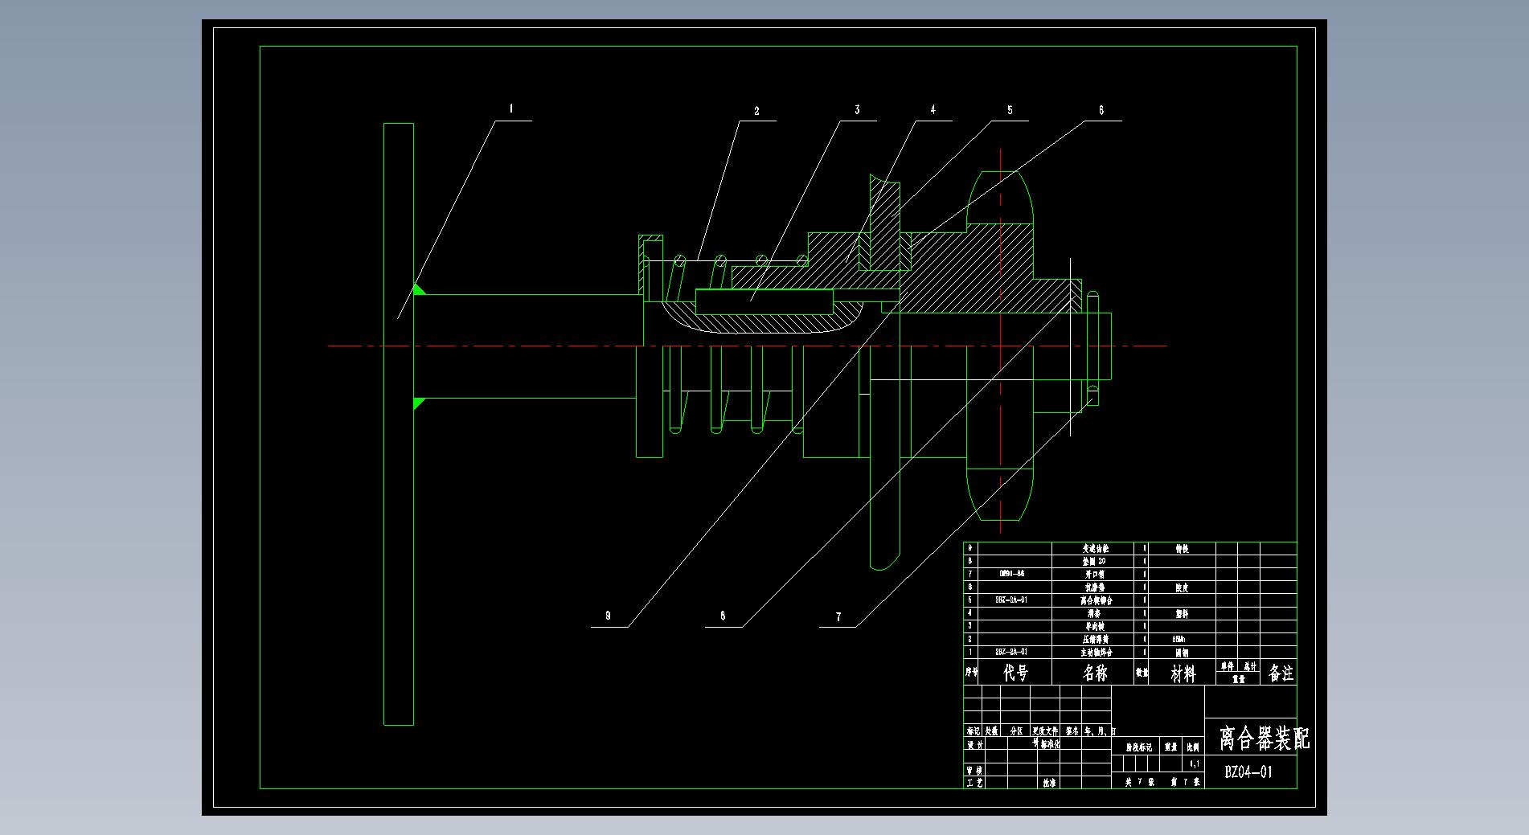This screenshot has height=835, width=1529.
Task: Click the drawing title 离合器装配
Action: tap(1263, 738)
